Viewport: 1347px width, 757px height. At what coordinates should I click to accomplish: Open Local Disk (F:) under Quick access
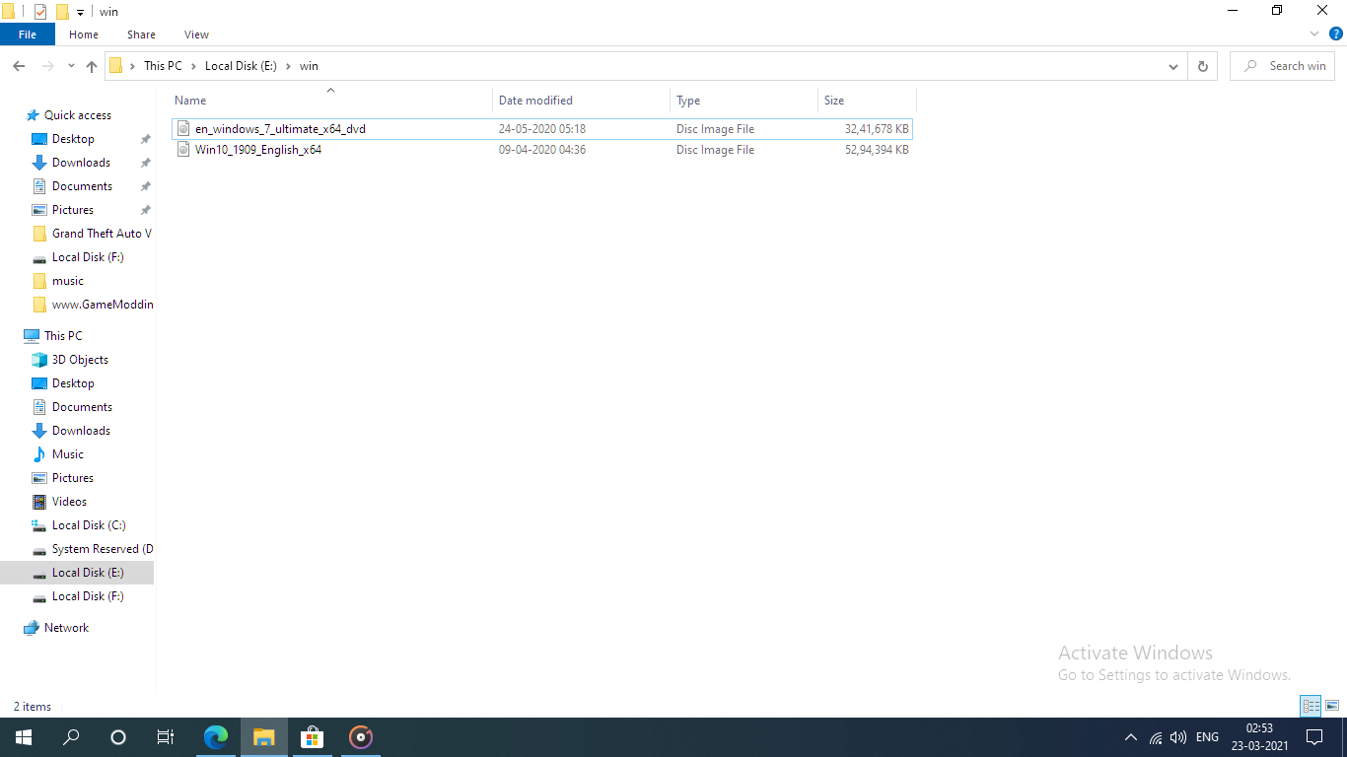[x=88, y=257]
